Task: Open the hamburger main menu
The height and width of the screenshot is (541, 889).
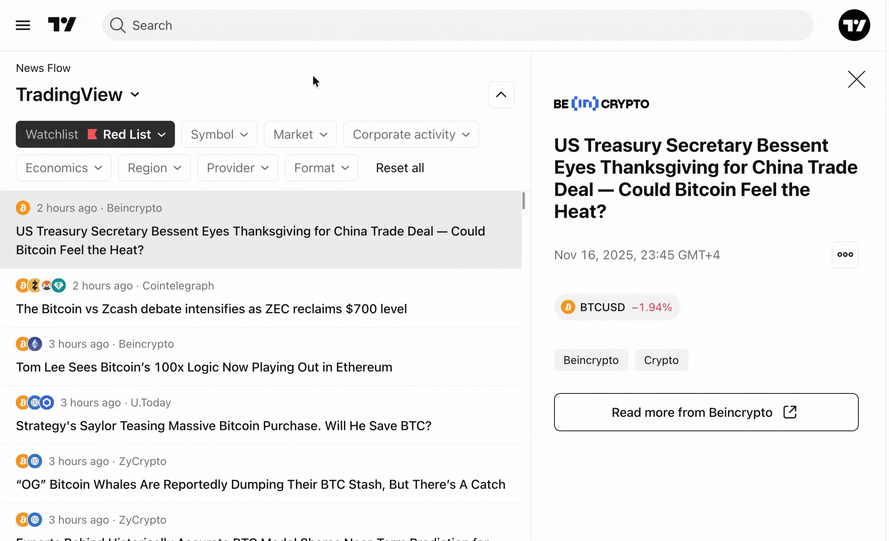Action: click(x=23, y=25)
